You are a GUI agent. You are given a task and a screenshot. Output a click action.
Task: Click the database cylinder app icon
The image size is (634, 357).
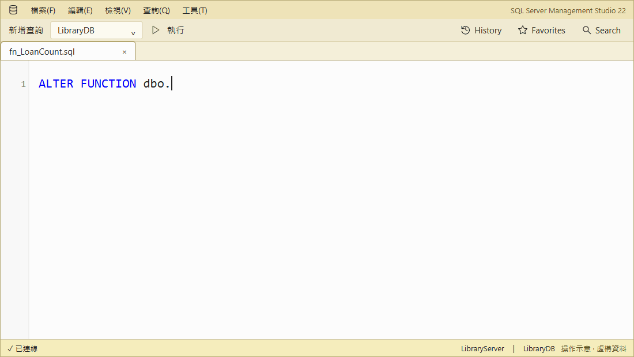(13, 10)
